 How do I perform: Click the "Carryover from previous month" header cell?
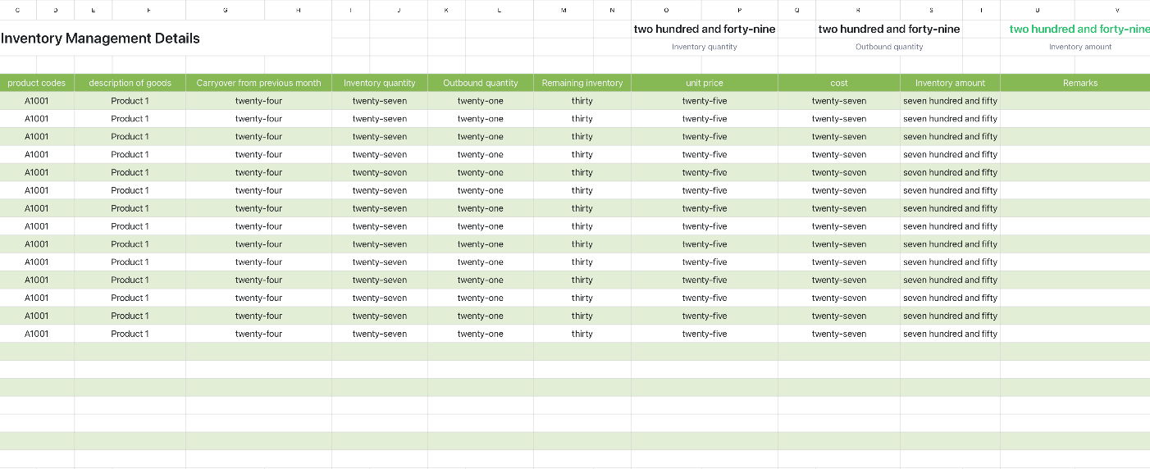(259, 83)
